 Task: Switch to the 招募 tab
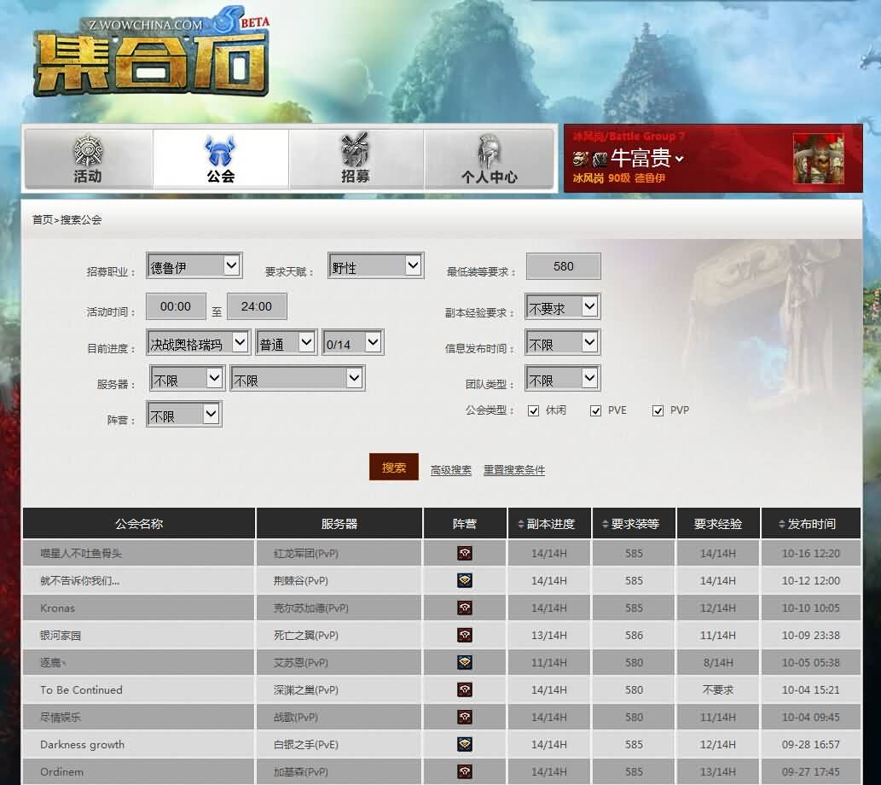[x=356, y=160]
